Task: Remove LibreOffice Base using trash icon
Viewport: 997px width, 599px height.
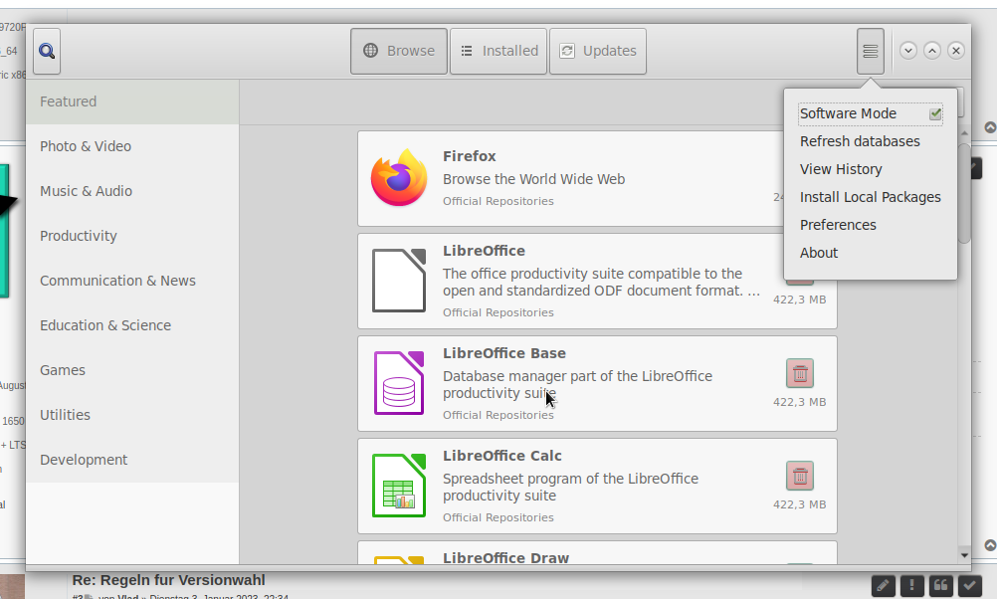Action: click(799, 373)
